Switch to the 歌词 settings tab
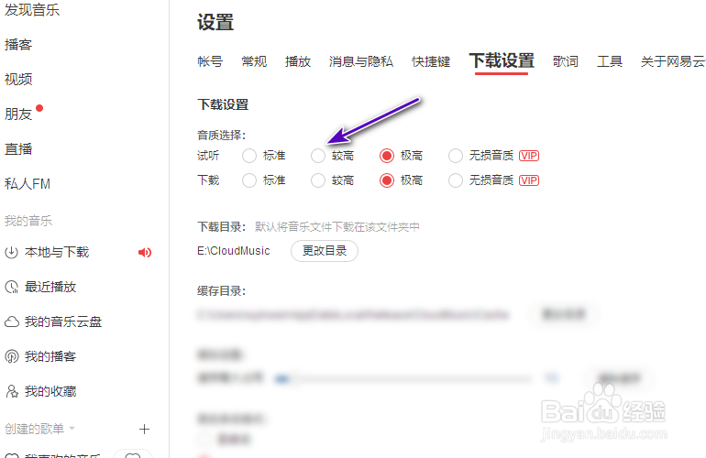Viewport: 706px width, 458px height. [566, 61]
